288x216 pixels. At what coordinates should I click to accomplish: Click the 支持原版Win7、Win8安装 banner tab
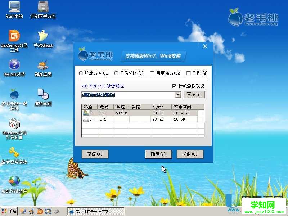coord(153,56)
